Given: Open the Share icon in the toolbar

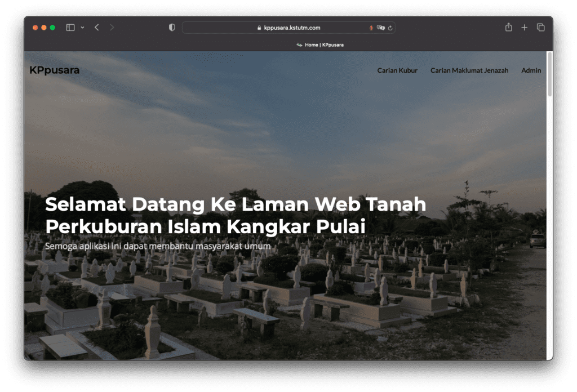Looking at the screenshot, I should (509, 26).
